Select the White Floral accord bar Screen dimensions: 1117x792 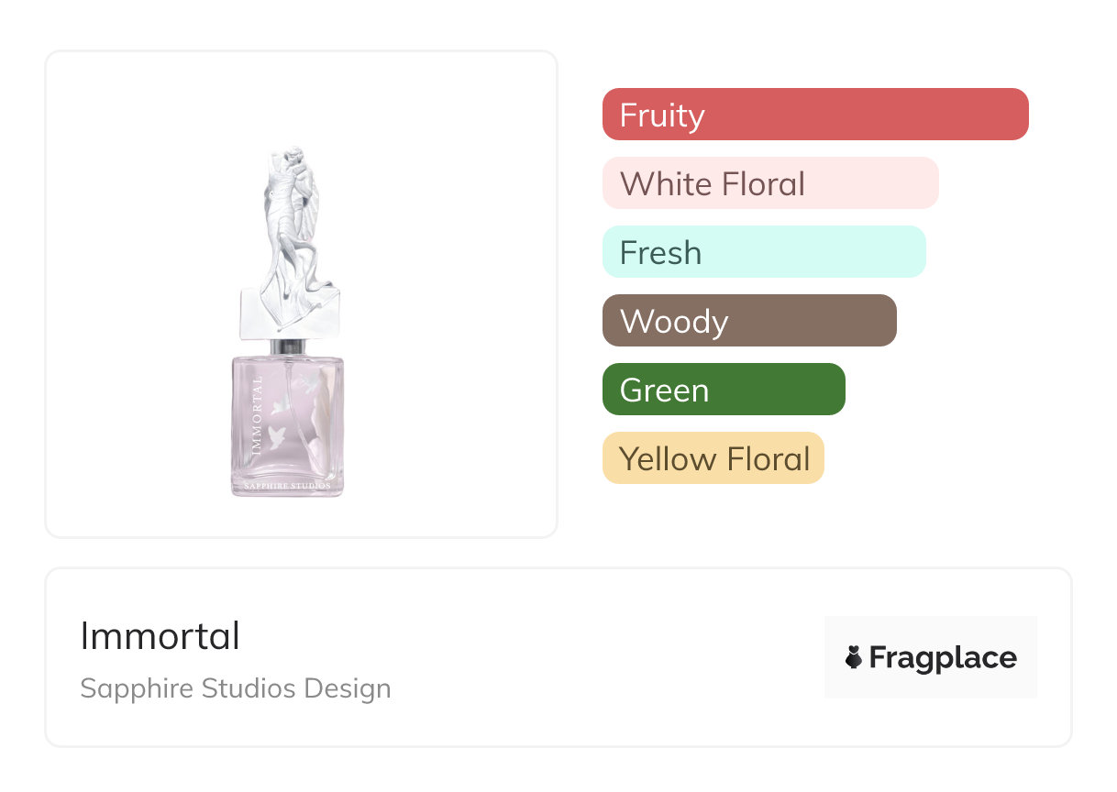tap(769, 183)
